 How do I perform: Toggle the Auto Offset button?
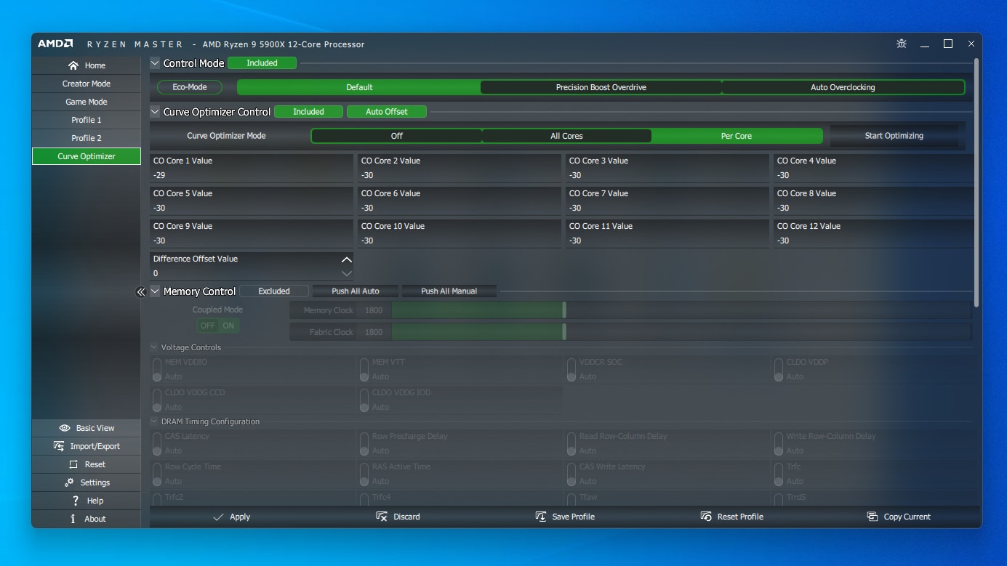tap(387, 112)
